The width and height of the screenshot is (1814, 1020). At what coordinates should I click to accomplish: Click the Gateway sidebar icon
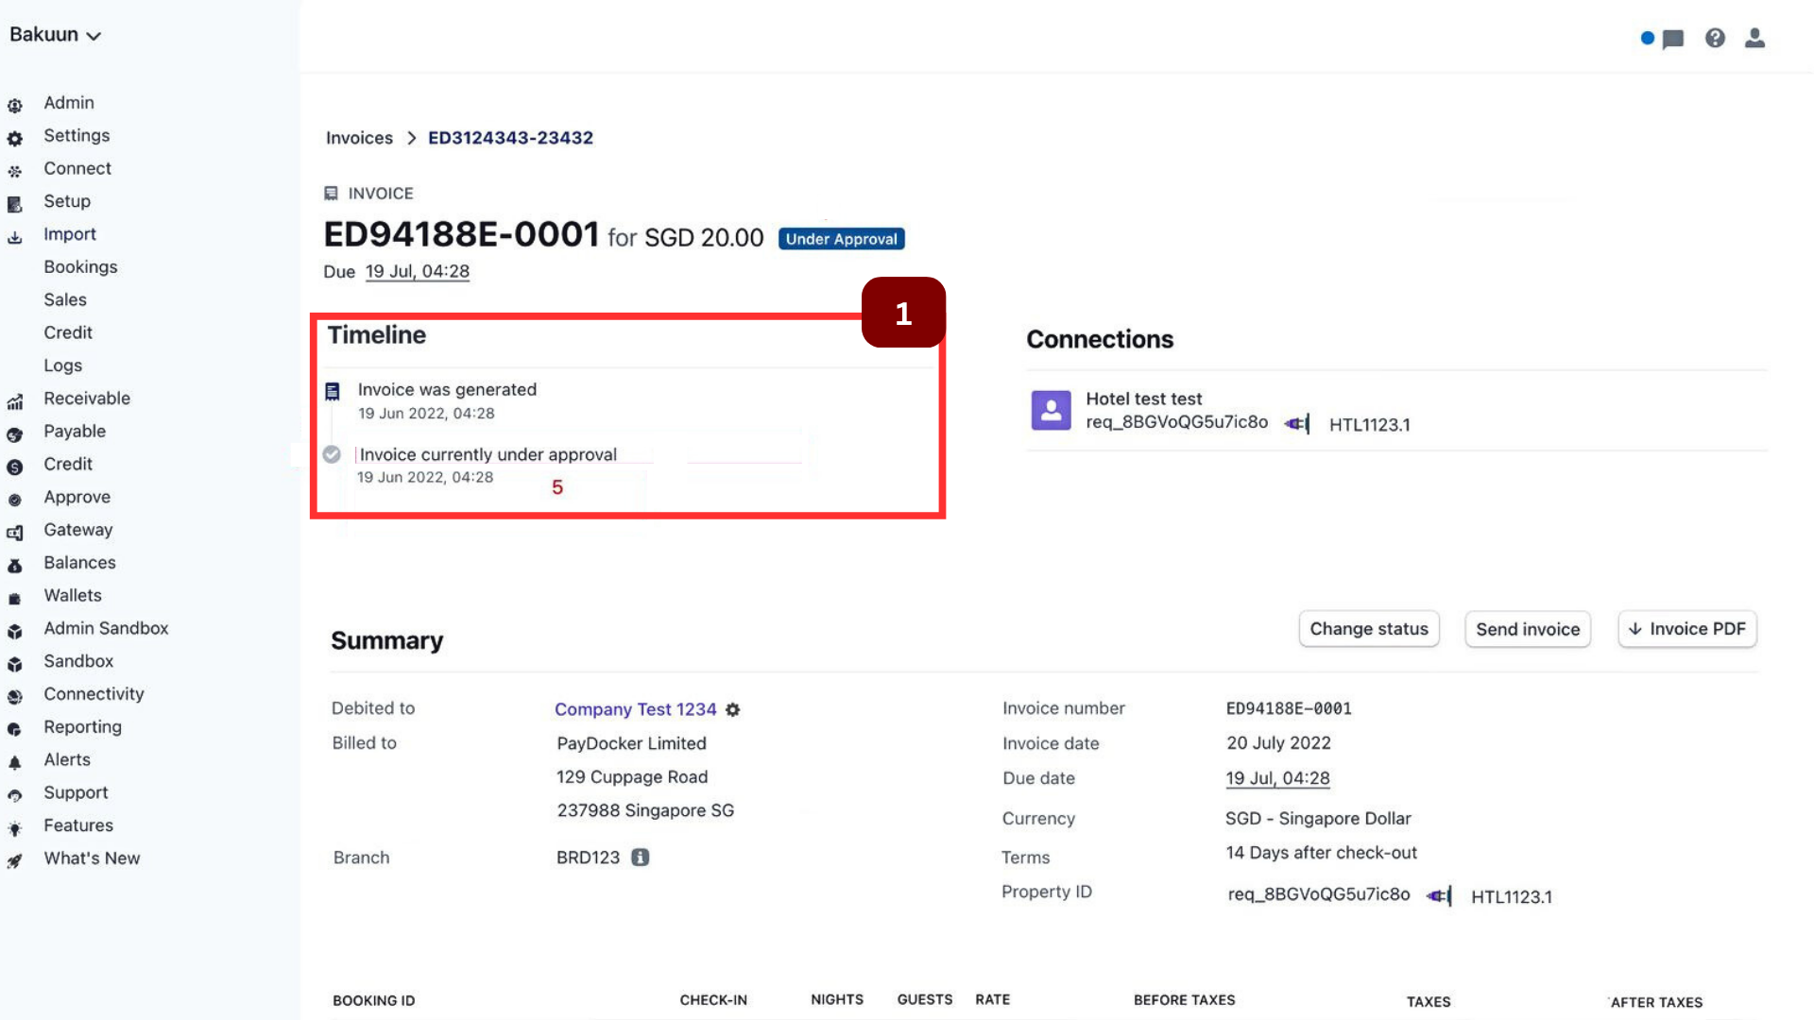[x=15, y=533]
